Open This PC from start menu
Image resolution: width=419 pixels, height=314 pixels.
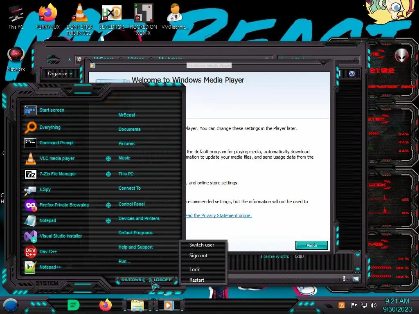[126, 174]
